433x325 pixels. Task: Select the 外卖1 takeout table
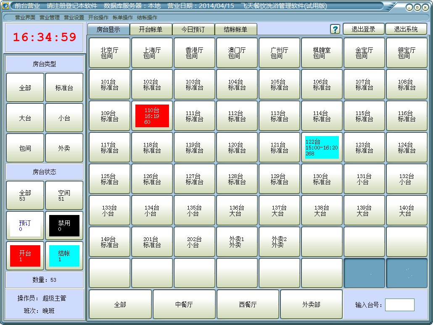coord(237,242)
